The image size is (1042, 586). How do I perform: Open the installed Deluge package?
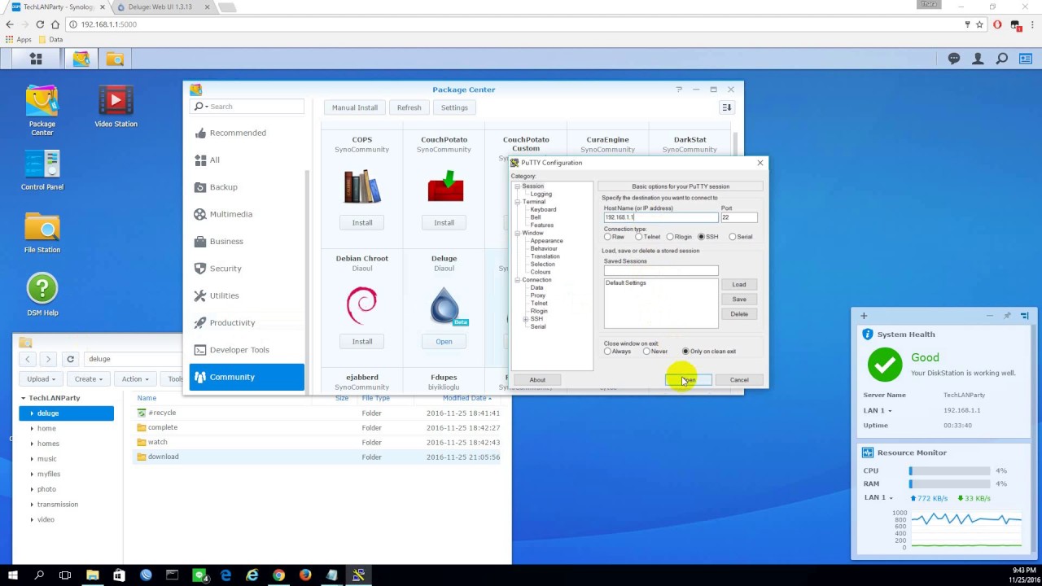444,342
